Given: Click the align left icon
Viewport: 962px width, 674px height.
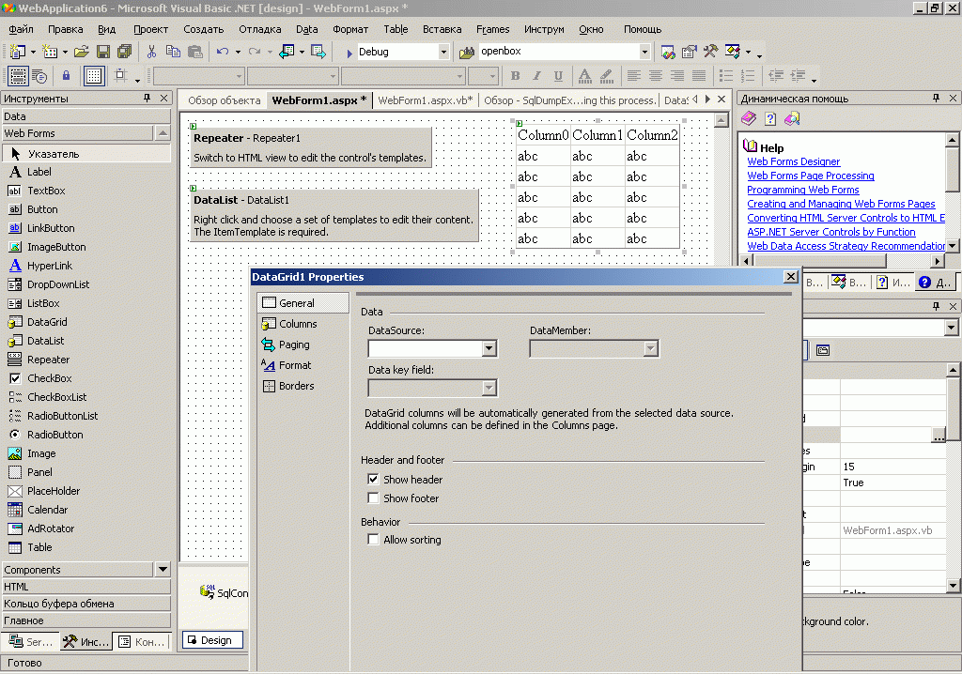Looking at the screenshot, I should pyautogui.click(x=634, y=76).
